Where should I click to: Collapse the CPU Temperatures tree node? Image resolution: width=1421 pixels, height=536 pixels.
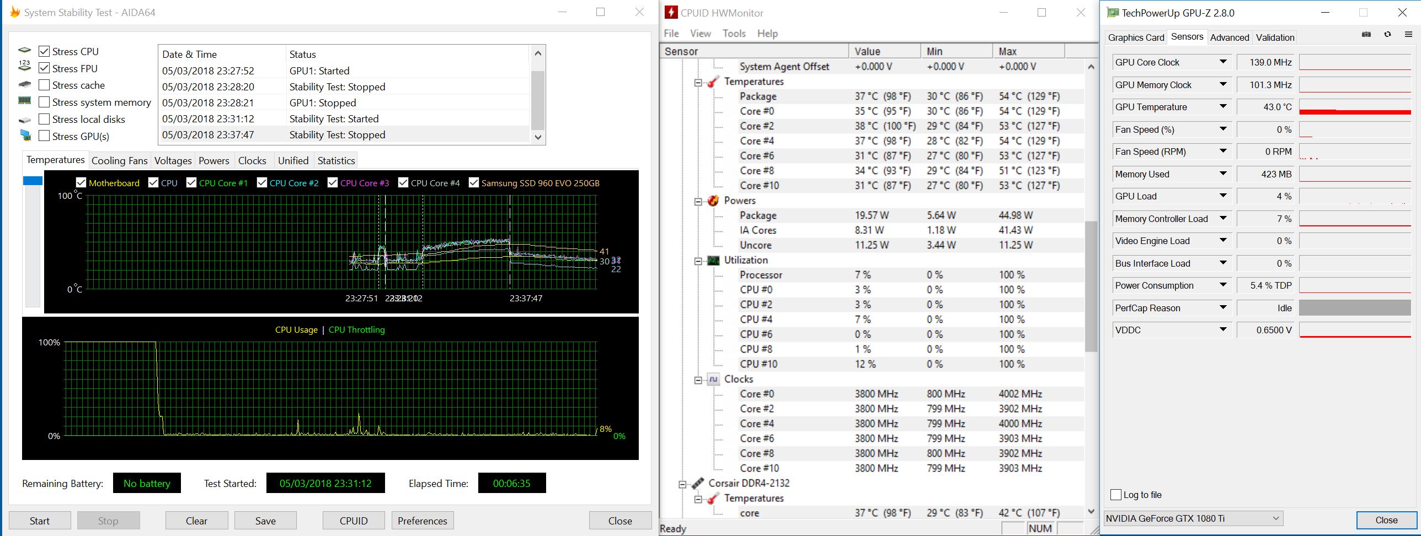tap(698, 82)
